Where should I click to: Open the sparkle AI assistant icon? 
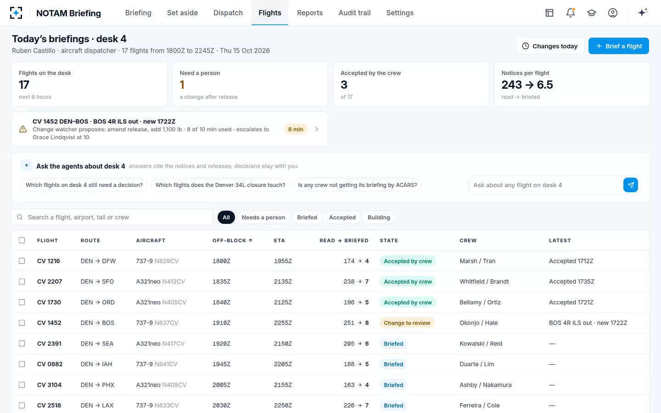643,12
